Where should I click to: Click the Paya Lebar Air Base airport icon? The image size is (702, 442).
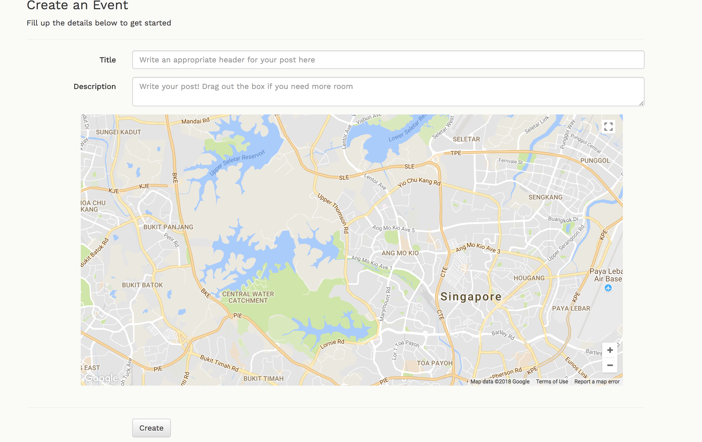pos(608,288)
